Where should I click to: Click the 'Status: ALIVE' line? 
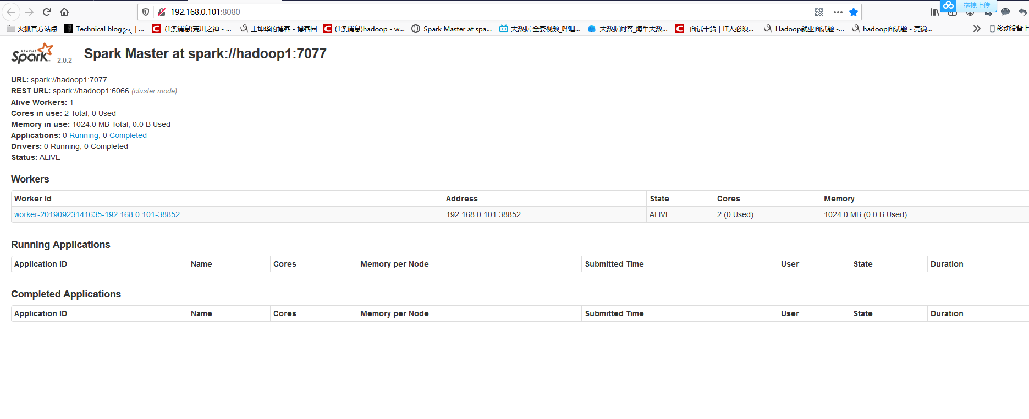coord(36,157)
